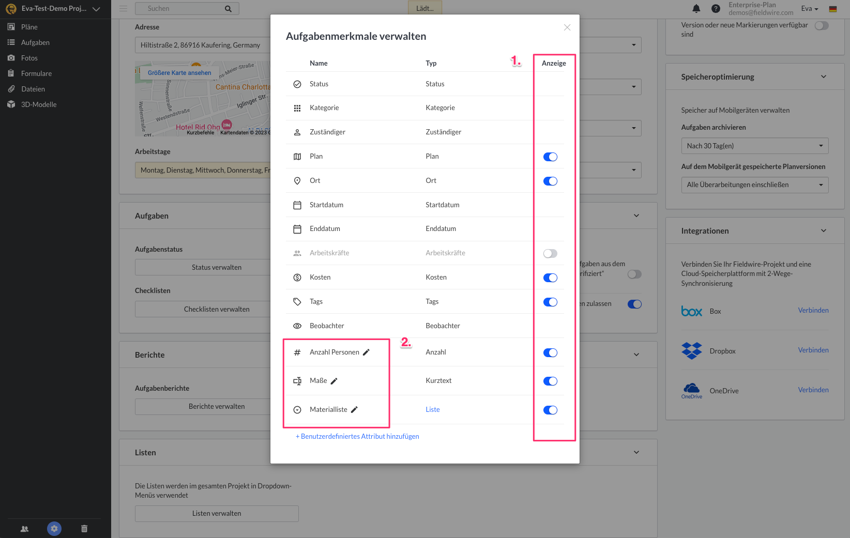The width and height of the screenshot is (850, 538).
Task: Click the Liste type link for Materialliste
Action: [x=433, y=410]
